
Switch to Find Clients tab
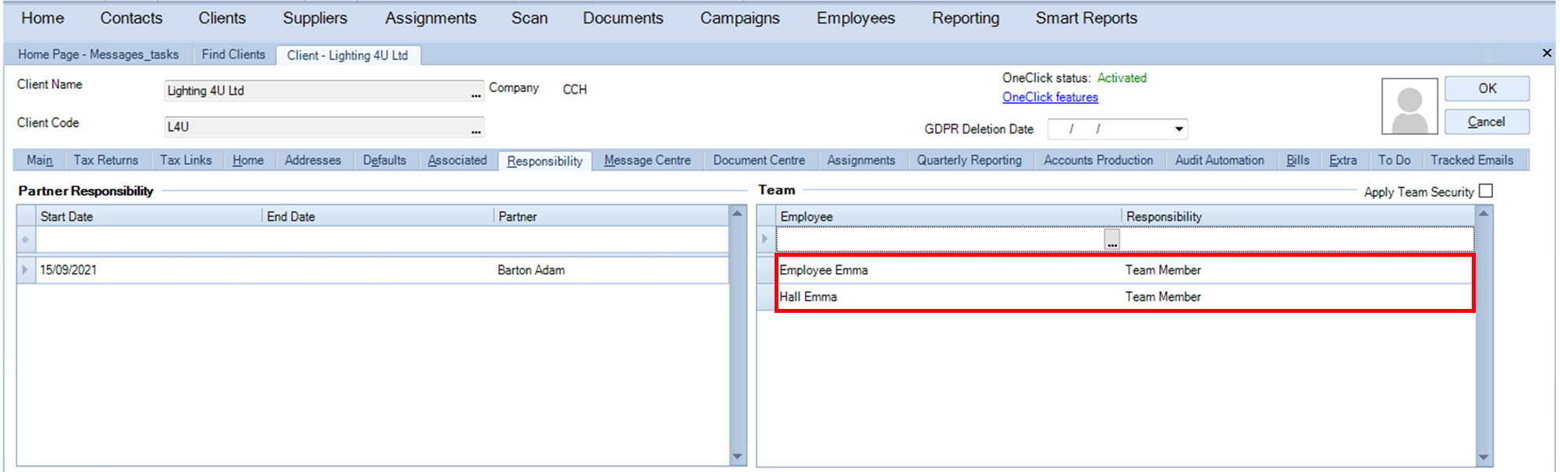(x=233, y=55)
